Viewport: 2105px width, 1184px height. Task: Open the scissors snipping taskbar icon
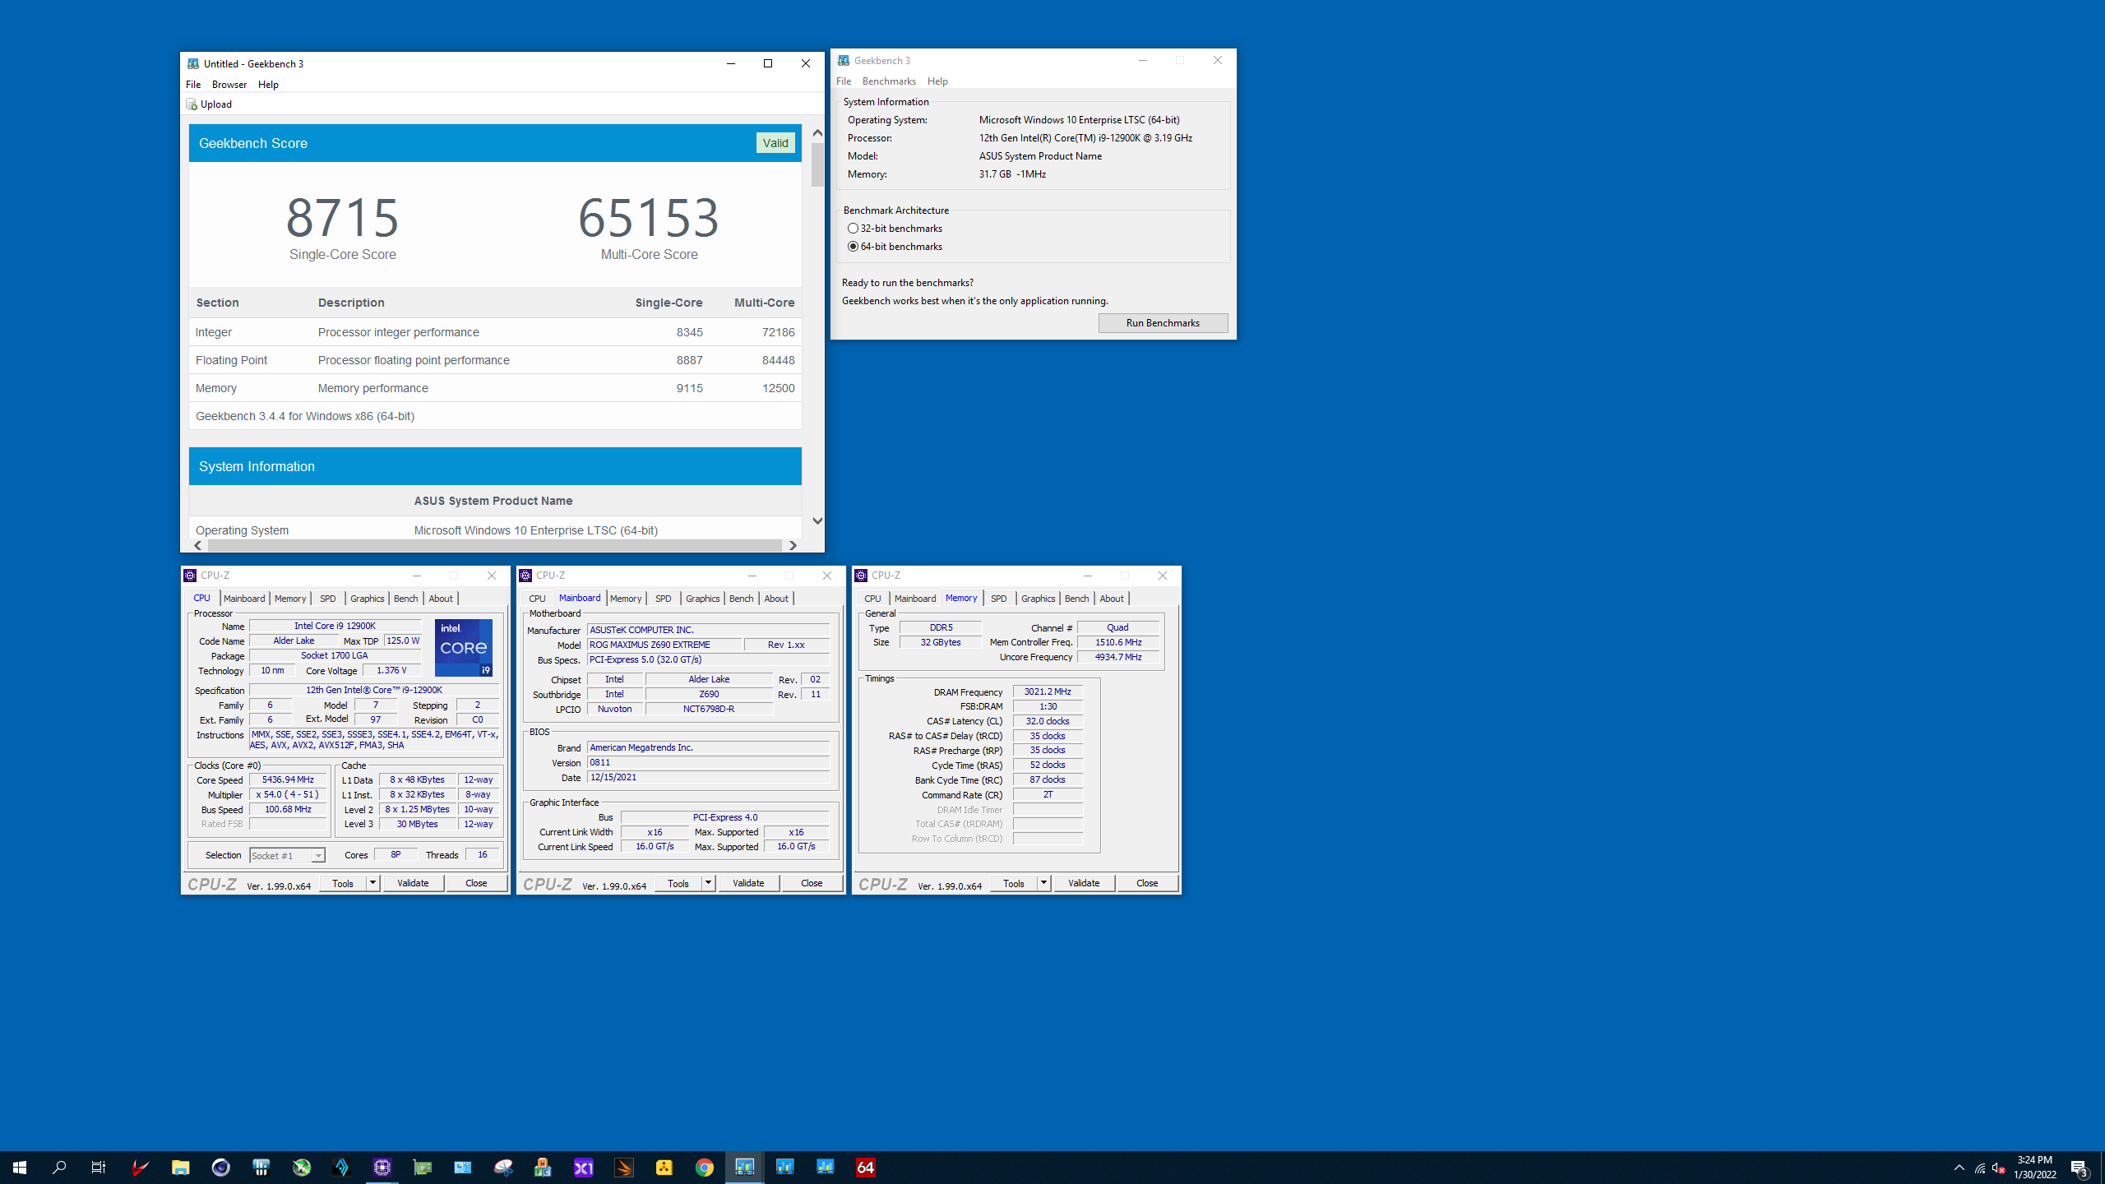click(x=502, y=1168)
